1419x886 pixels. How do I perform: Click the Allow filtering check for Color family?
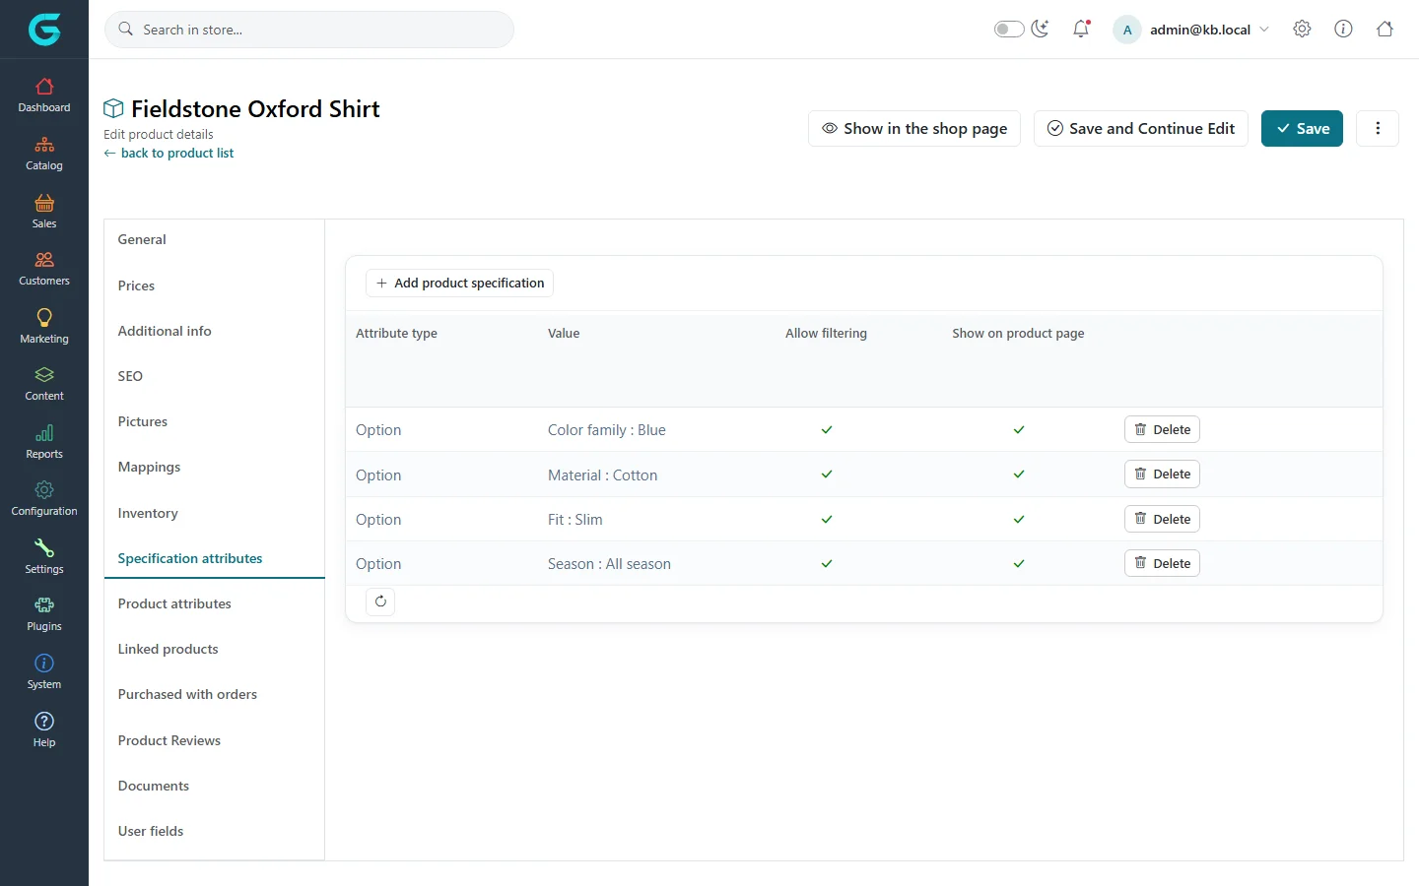click(827, 430)
